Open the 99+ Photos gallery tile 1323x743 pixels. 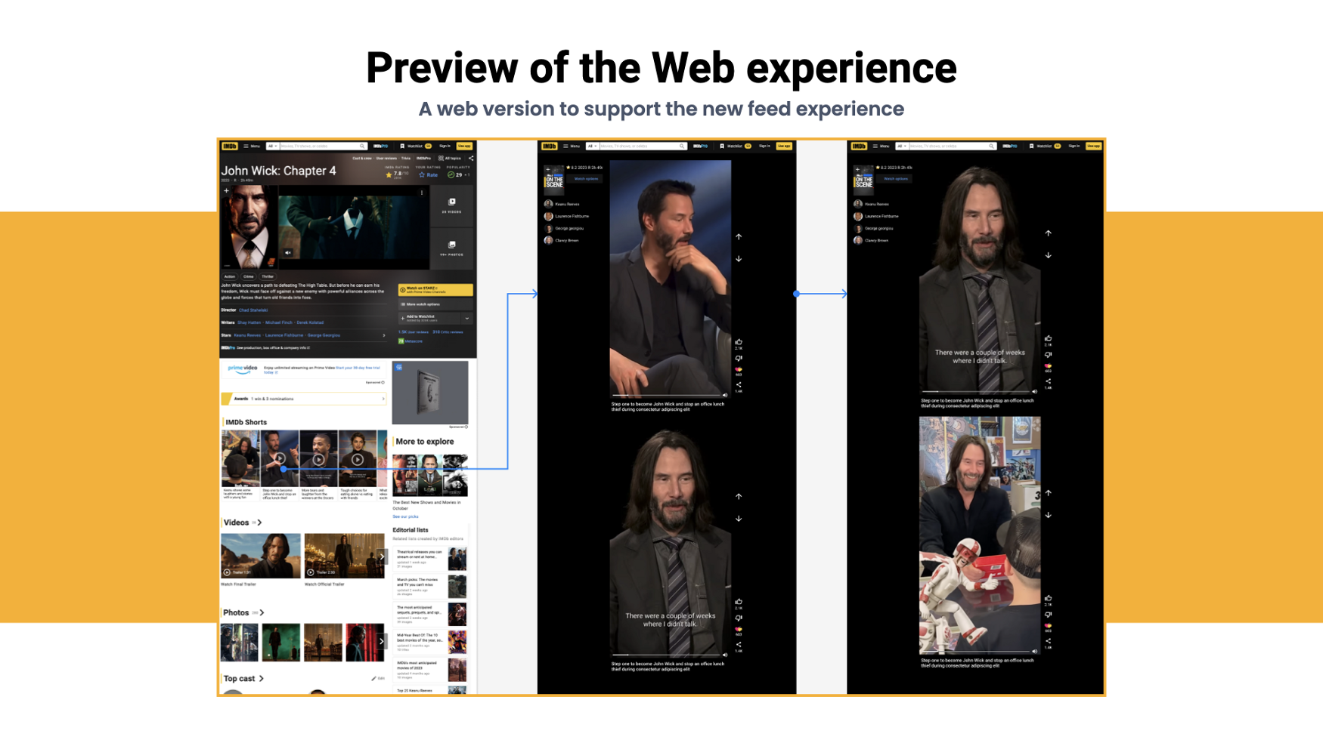(451, 248)
